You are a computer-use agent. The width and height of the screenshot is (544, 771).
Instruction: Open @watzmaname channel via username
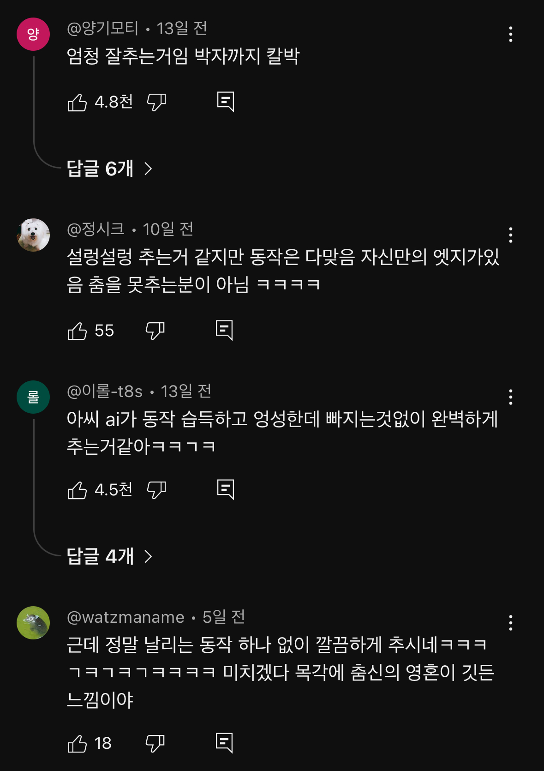coord(126,617)
